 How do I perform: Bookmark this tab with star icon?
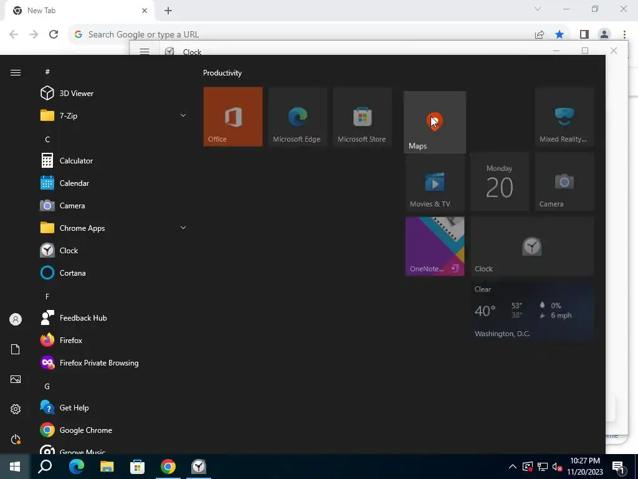coord(559,35)
